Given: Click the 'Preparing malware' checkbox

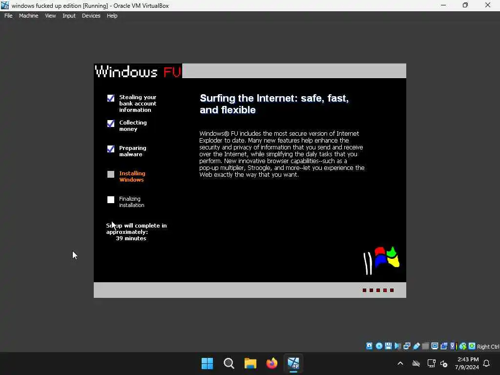Looking at the screenshot, I should [x=111, y=149].
